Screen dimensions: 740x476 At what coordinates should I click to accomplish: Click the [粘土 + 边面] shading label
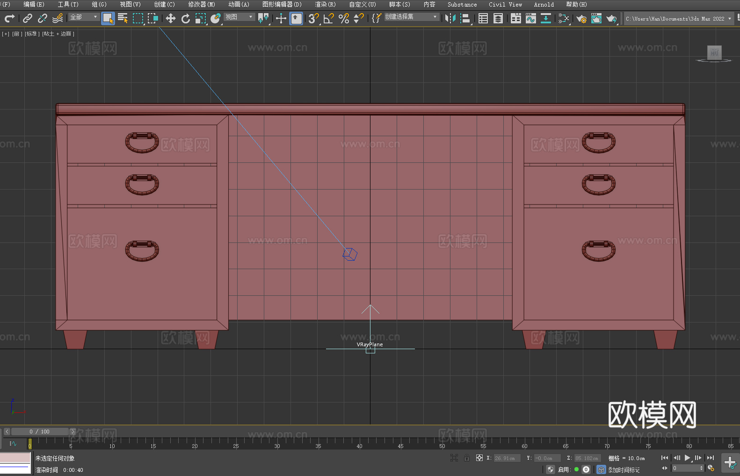click(x=58, y=34)
